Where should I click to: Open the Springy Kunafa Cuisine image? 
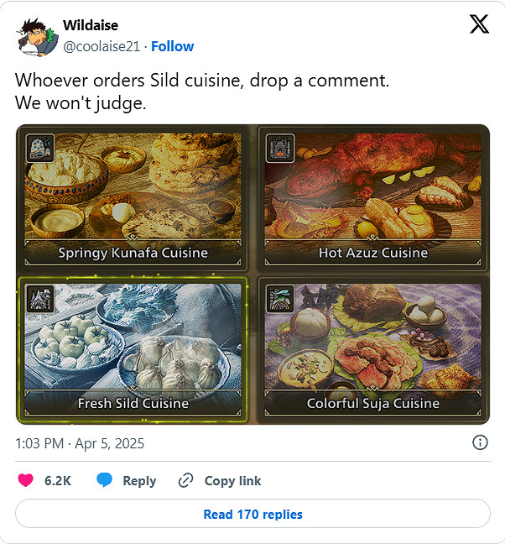[133, 198]
